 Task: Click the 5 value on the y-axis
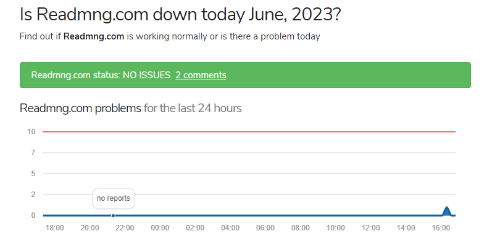tap(33, 174)
